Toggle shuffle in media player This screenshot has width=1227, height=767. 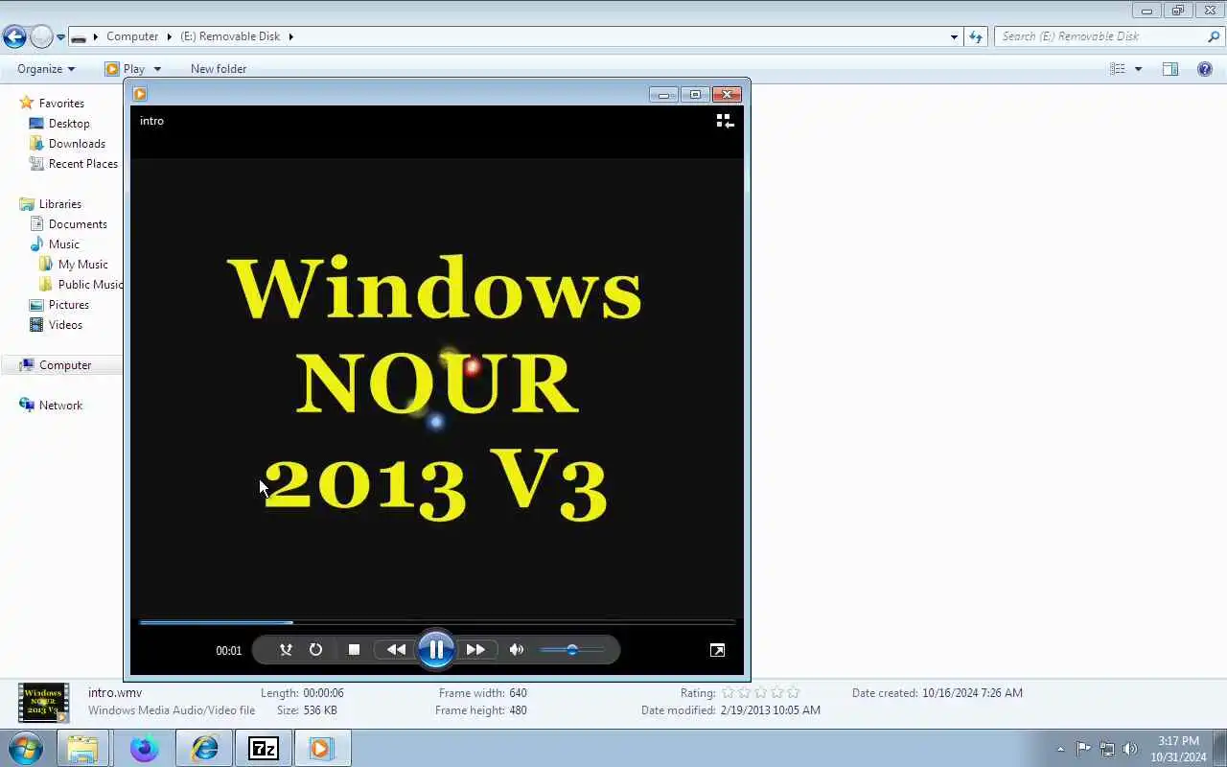click(286, 650)
